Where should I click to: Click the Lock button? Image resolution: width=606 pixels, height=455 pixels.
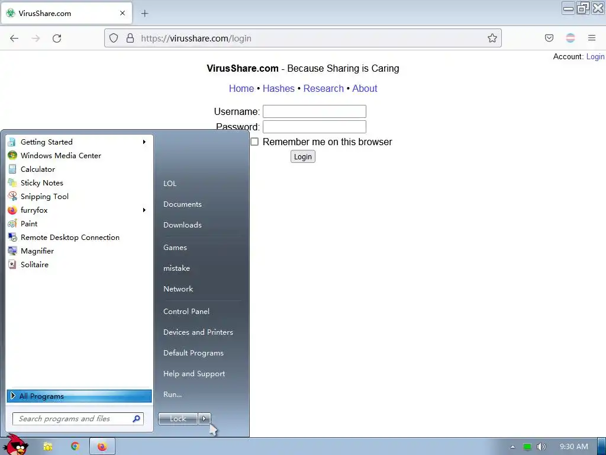click(x=178, y=419)
